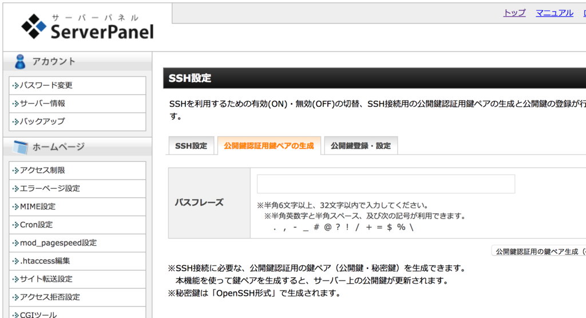Open CGIツール in the sidebar
Image resolution: width=586 pixels, height=318 pixels.
[77, 313]
